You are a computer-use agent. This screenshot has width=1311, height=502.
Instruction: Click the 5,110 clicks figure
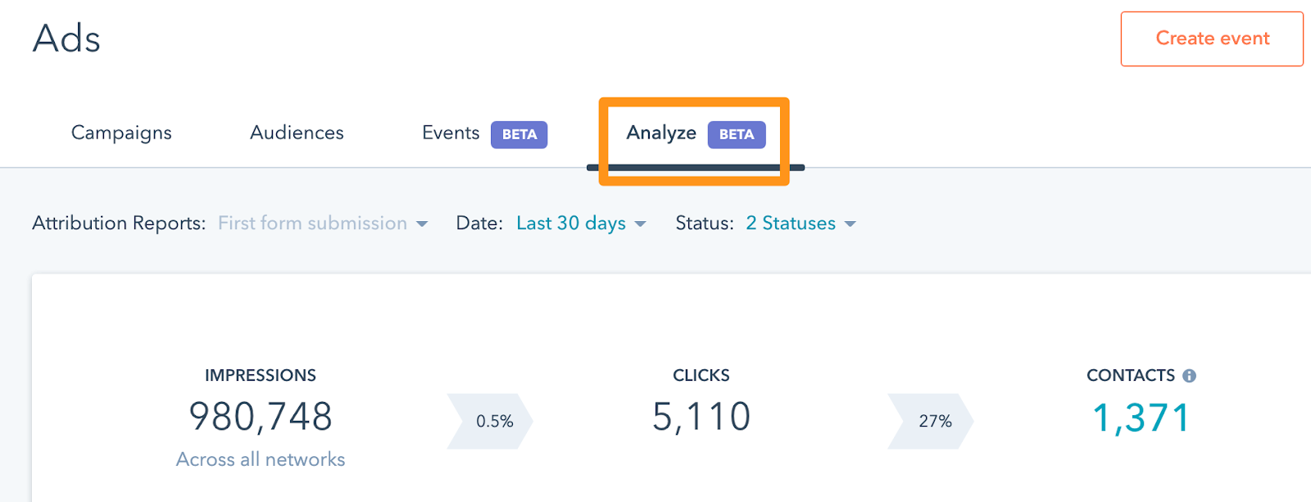point(701,417)
